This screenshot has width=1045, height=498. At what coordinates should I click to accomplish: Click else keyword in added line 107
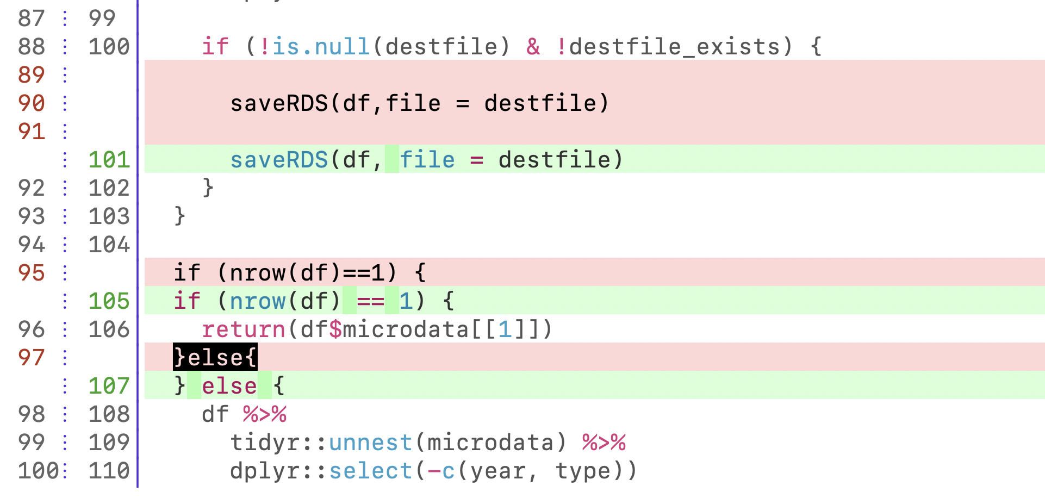point(229,386)
